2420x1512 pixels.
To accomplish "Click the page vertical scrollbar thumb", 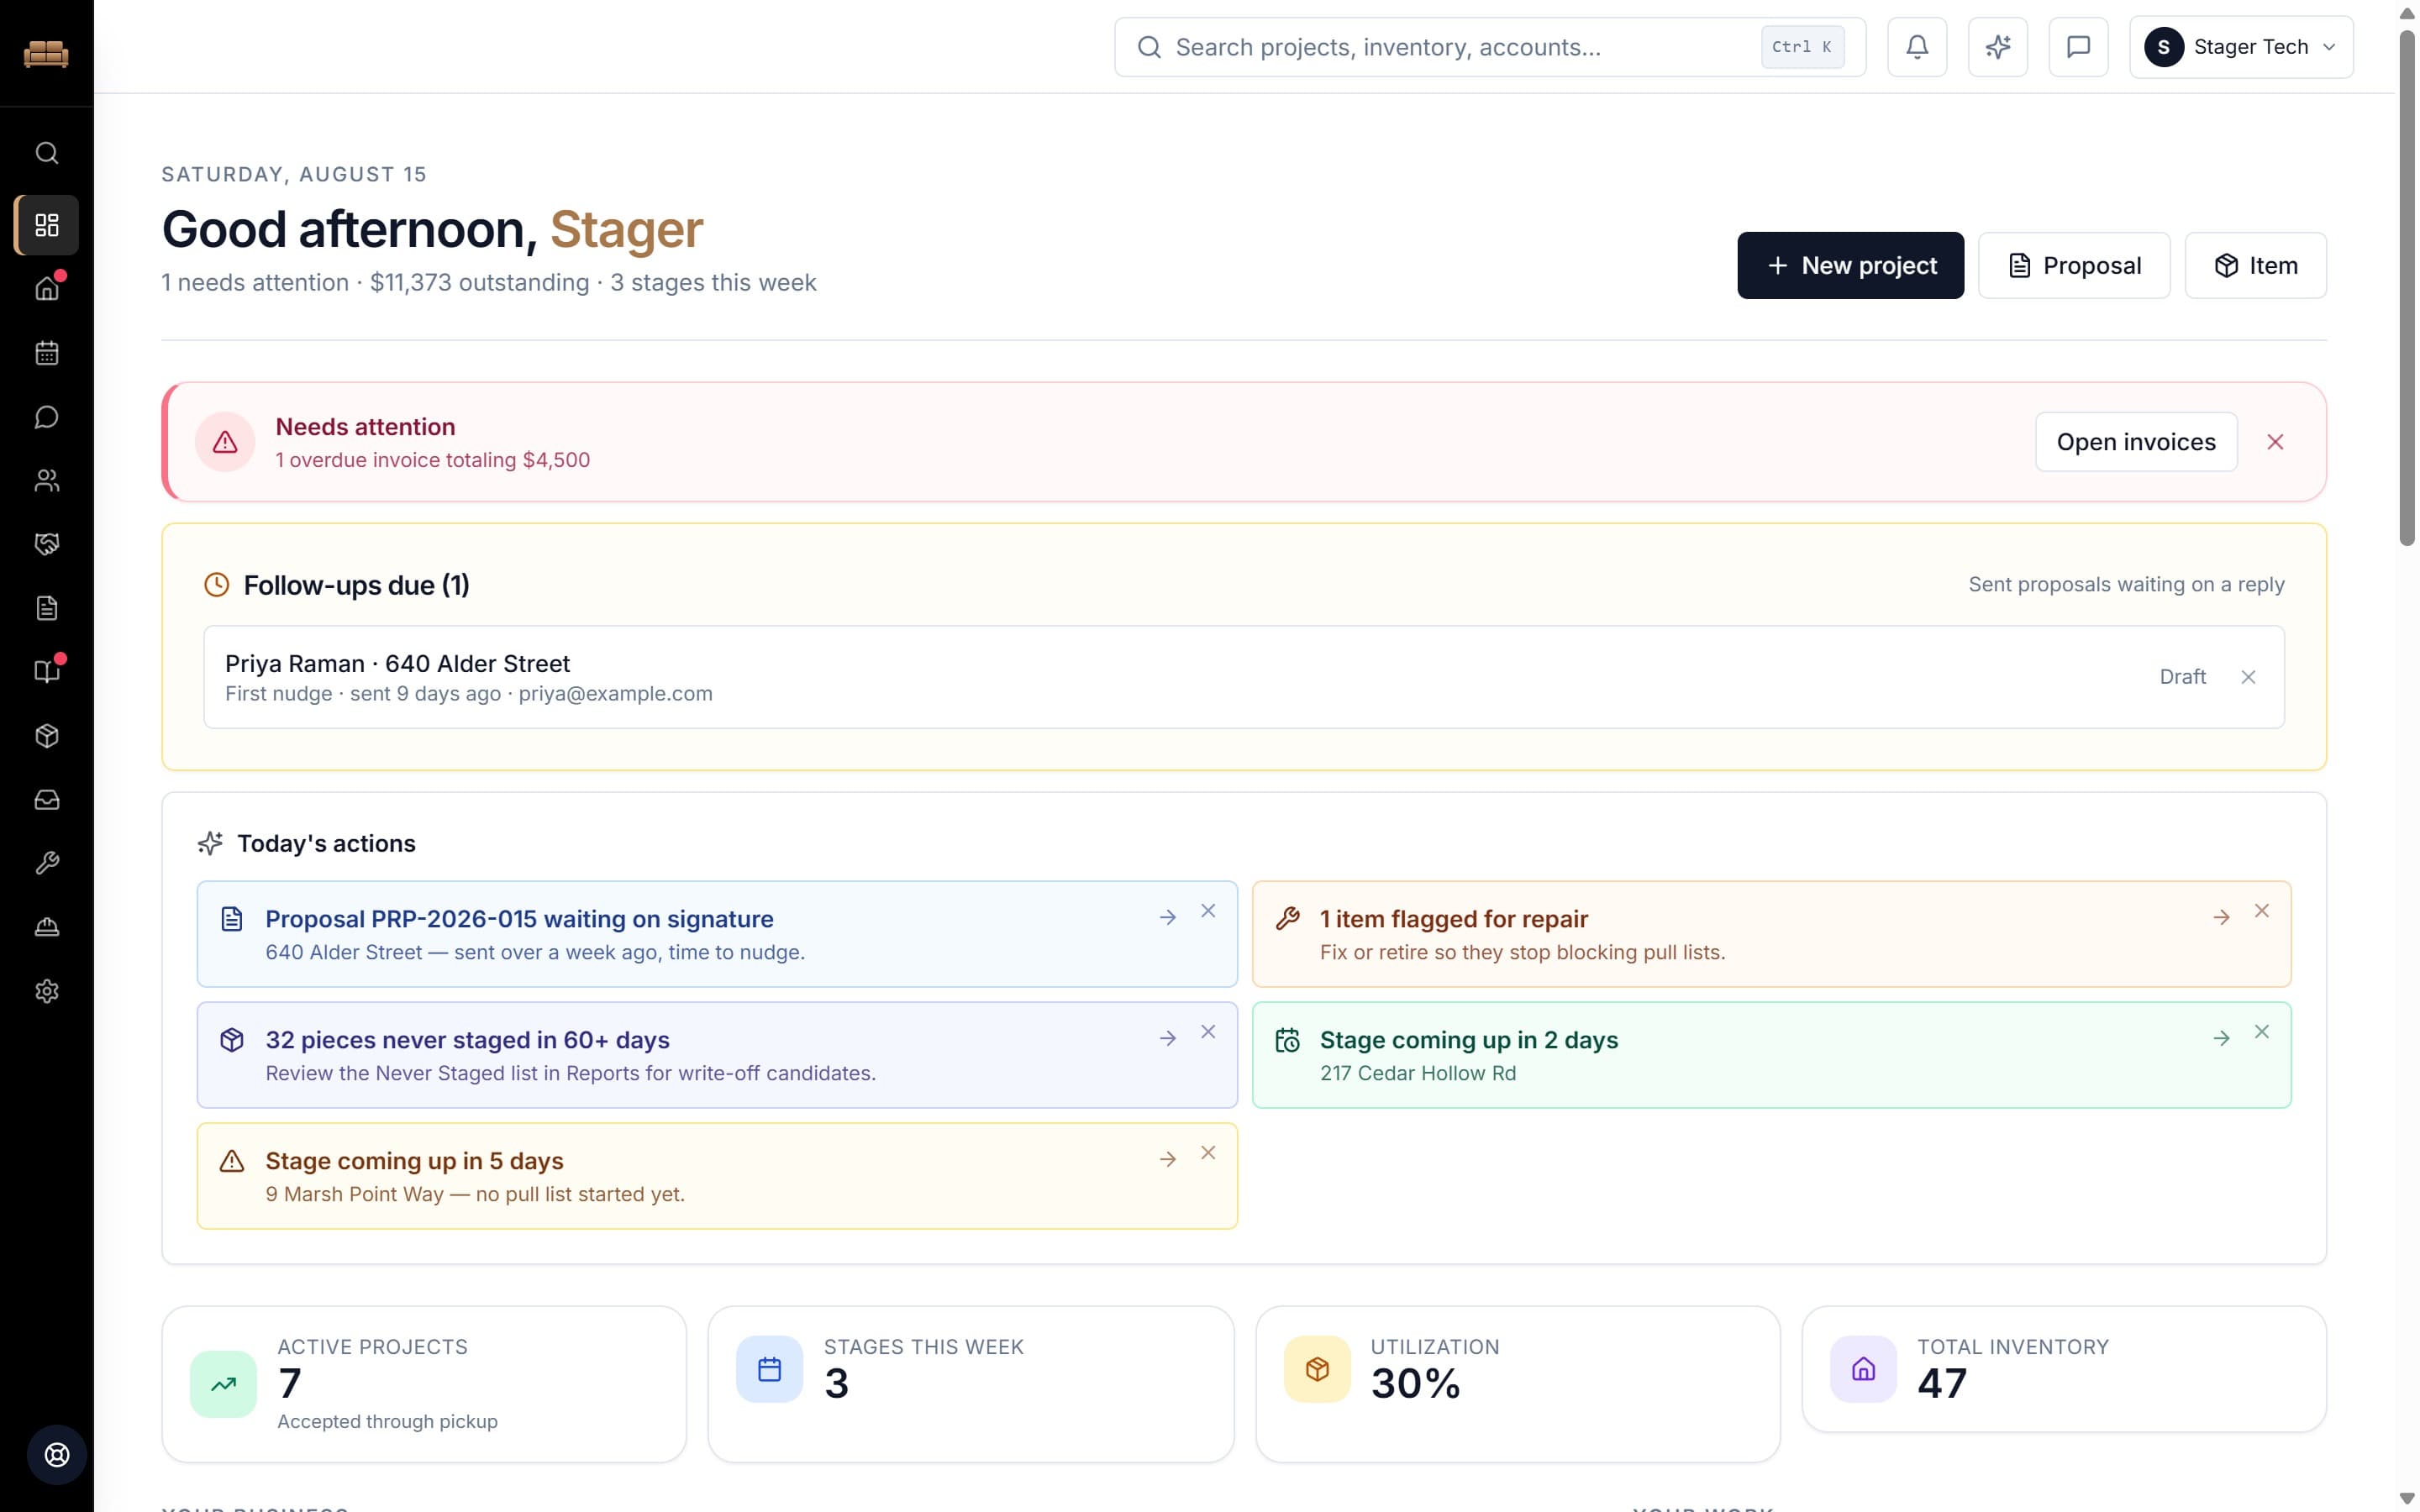I will click(2407, 288).
